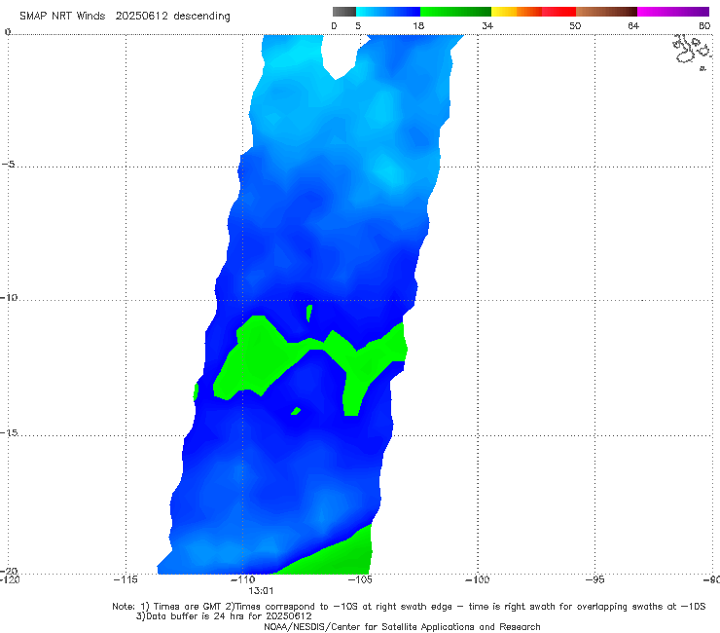Click the latitude label '-5'
720x633 pixels.
[9, 165]
